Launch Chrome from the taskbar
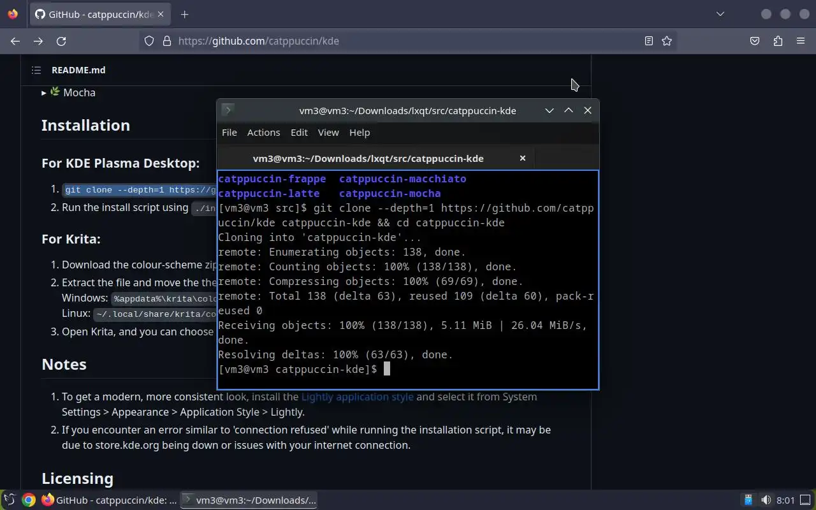 point(28,500)
